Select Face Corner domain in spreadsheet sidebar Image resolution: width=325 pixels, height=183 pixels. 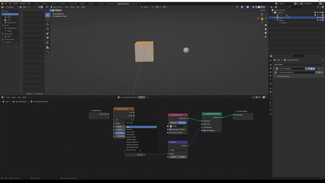(x=10, y=22)
